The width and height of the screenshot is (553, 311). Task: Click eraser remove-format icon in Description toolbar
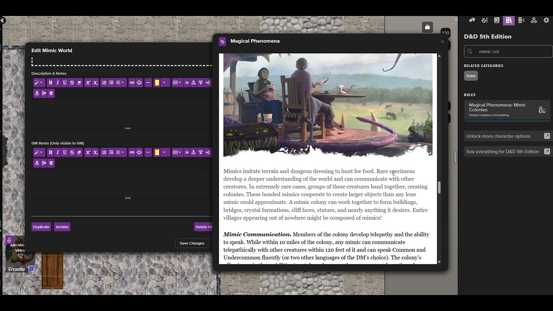(79, 83)
